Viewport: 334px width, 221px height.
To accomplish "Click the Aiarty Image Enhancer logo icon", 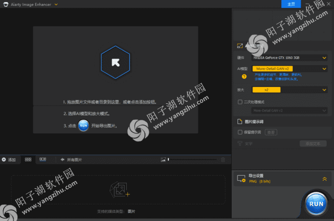I will click(x=6, y=5).
